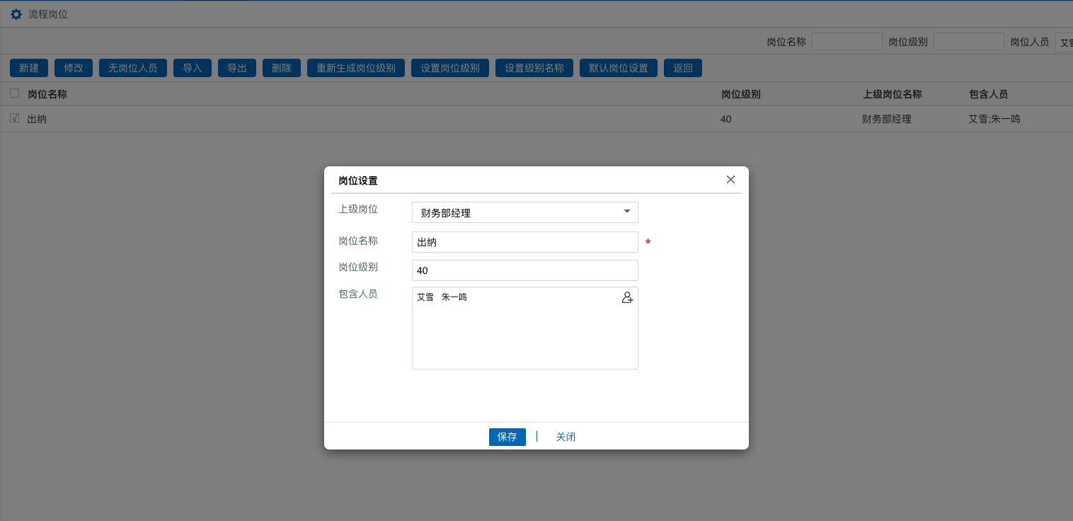The image size is (1073, 521).
Task: Open the 无岗位人员 list
Action: click(132, 68)
